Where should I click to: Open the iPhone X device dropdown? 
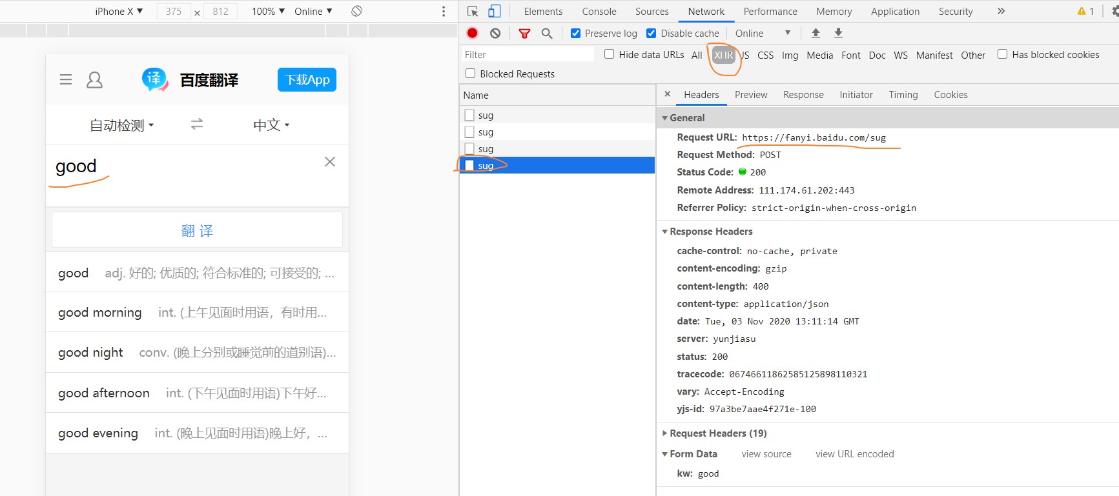(x=119, y=11)
